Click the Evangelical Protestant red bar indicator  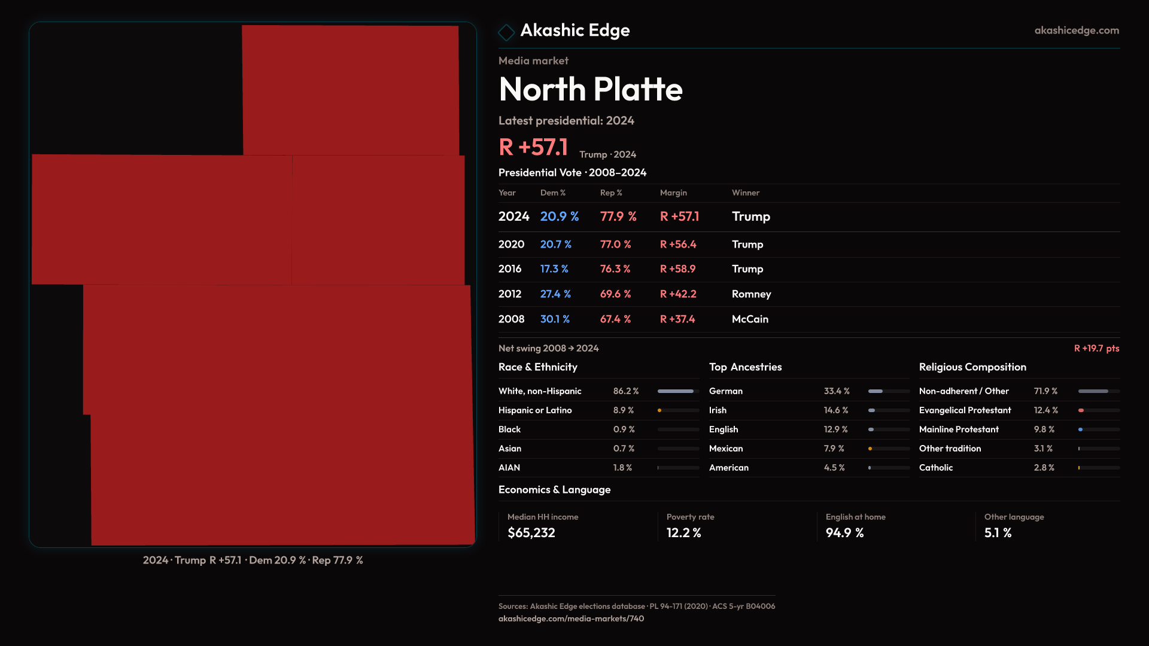(x=1081, y=410)
